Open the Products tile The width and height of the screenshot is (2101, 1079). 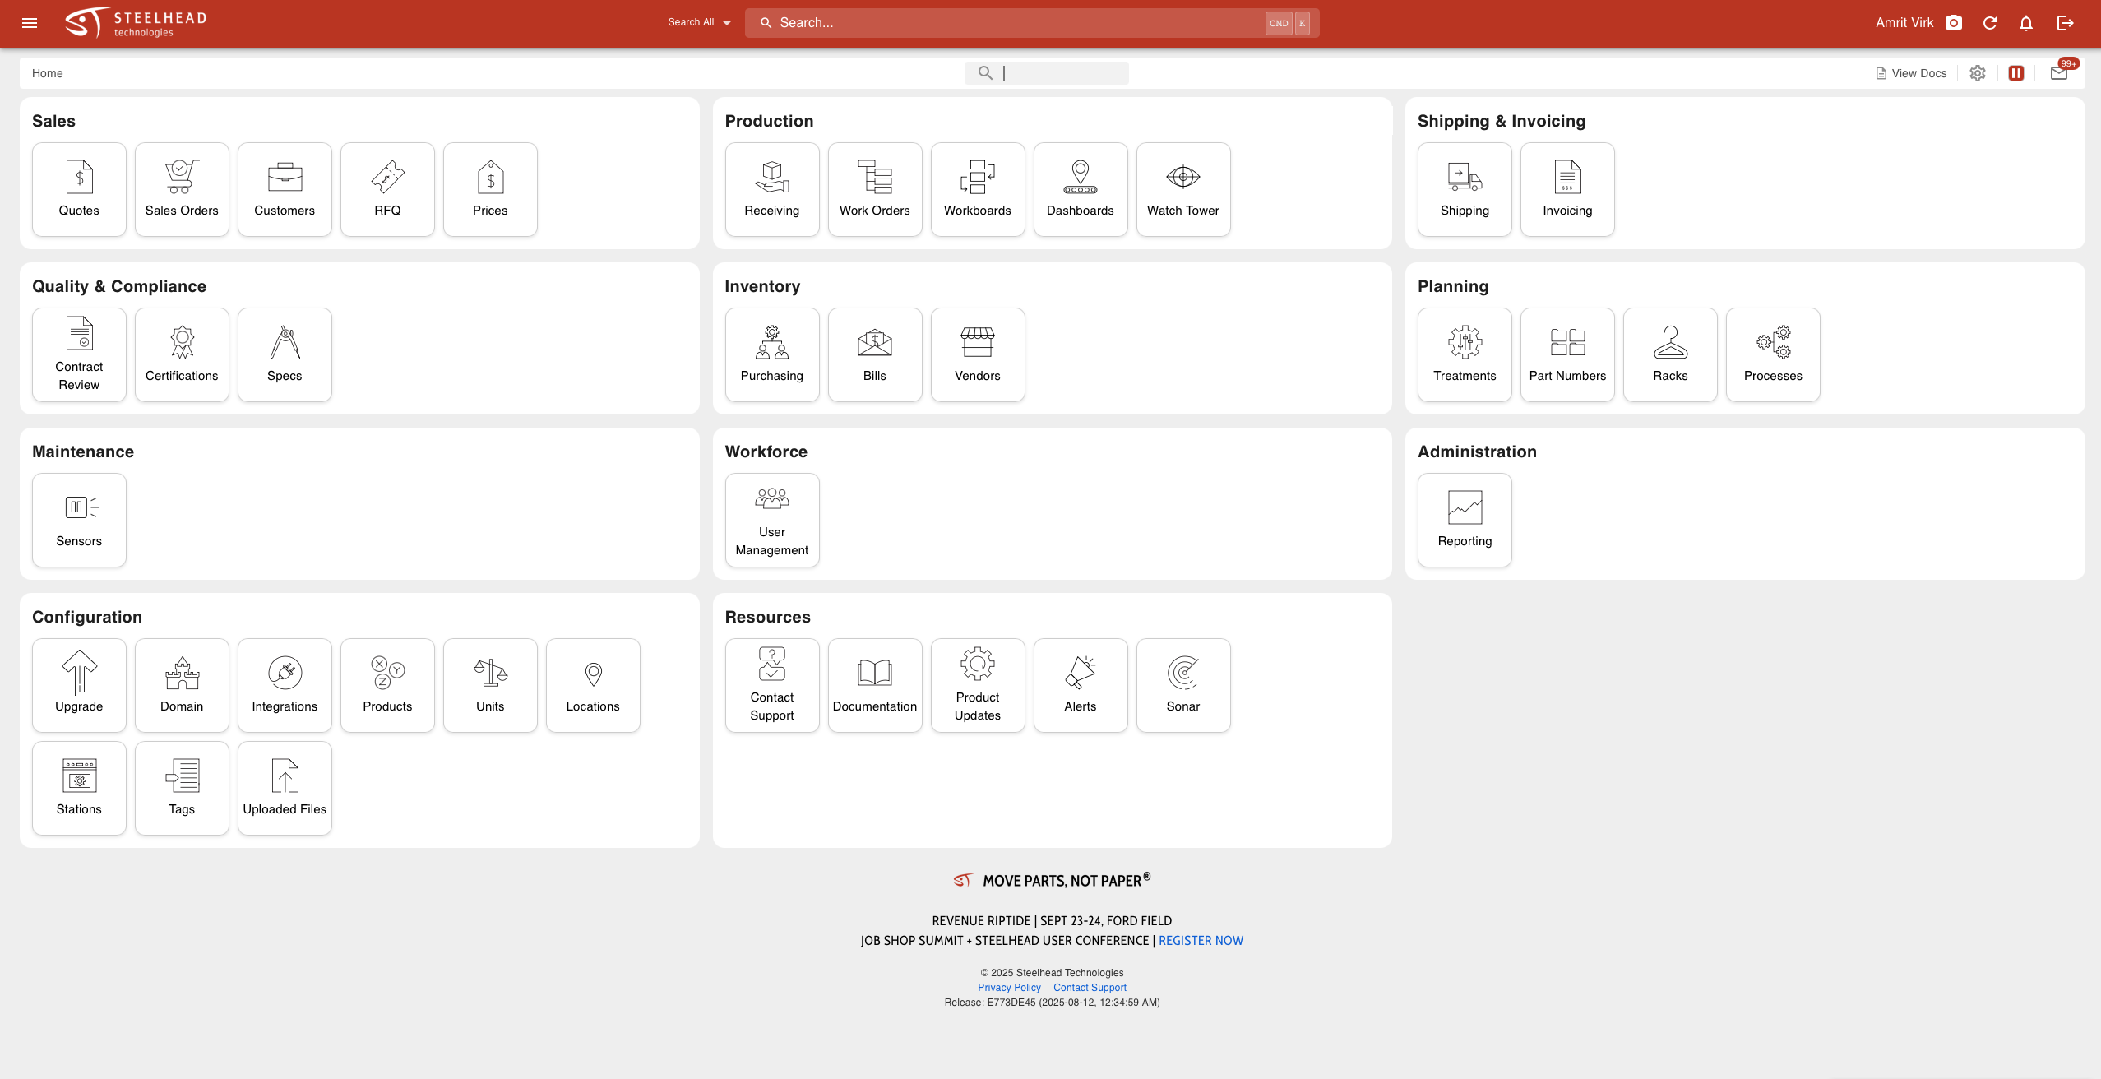point(387,685)
